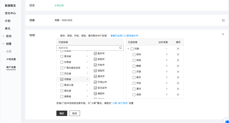Uncheck 河南省 in the province list
Image resolution: width=229 pixels, height=123 pixels.
tap(62, 79)
